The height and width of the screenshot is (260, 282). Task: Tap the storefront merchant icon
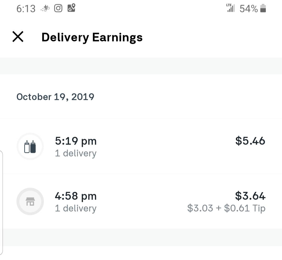(x=30, y=201)
